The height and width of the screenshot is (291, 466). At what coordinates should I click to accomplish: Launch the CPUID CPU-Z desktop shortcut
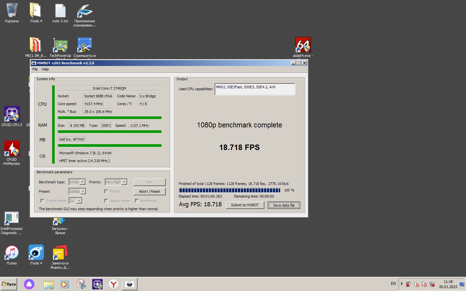click(x=12, y=116)
